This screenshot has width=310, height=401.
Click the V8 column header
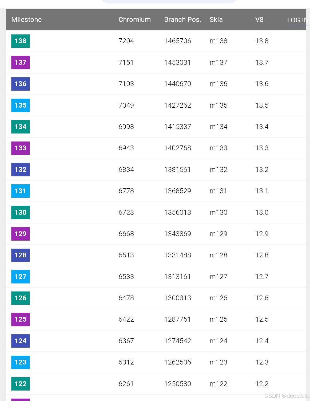(x=259, y=19)
